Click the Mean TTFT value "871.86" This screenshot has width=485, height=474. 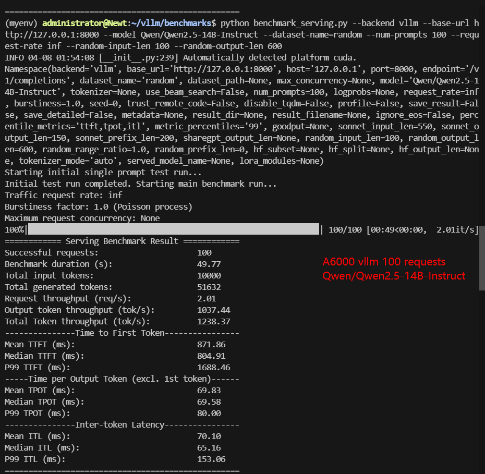[x=211, y=345]
